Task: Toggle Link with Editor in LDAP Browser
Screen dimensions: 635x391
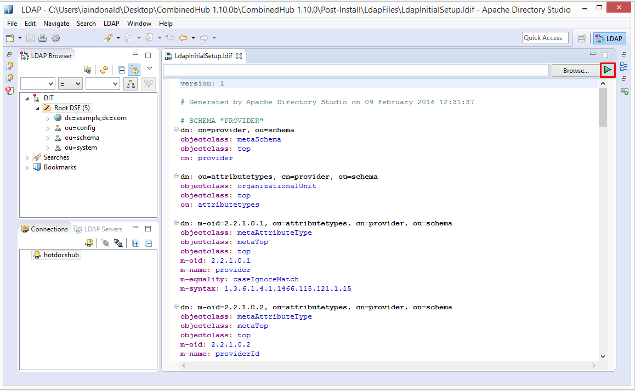Action: coord(134,70)
